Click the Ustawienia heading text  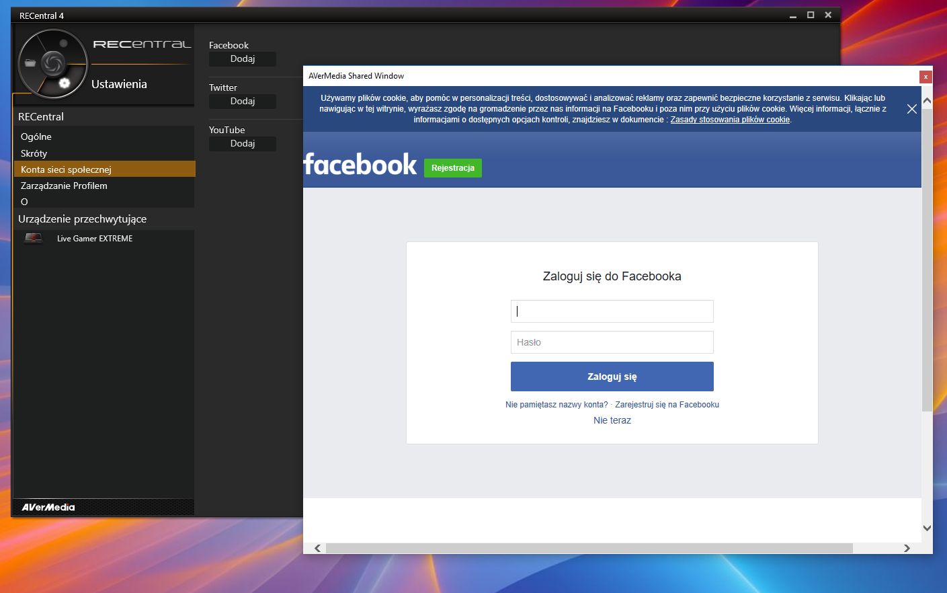(x=119, y=84)
